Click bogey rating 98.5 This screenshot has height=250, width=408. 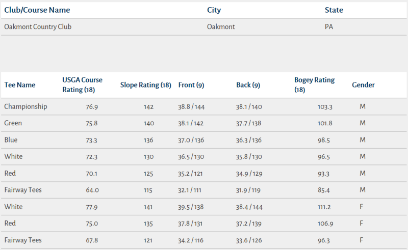point(324,141)
